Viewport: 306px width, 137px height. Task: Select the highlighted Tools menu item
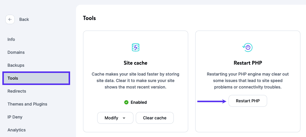click(36, 78)
